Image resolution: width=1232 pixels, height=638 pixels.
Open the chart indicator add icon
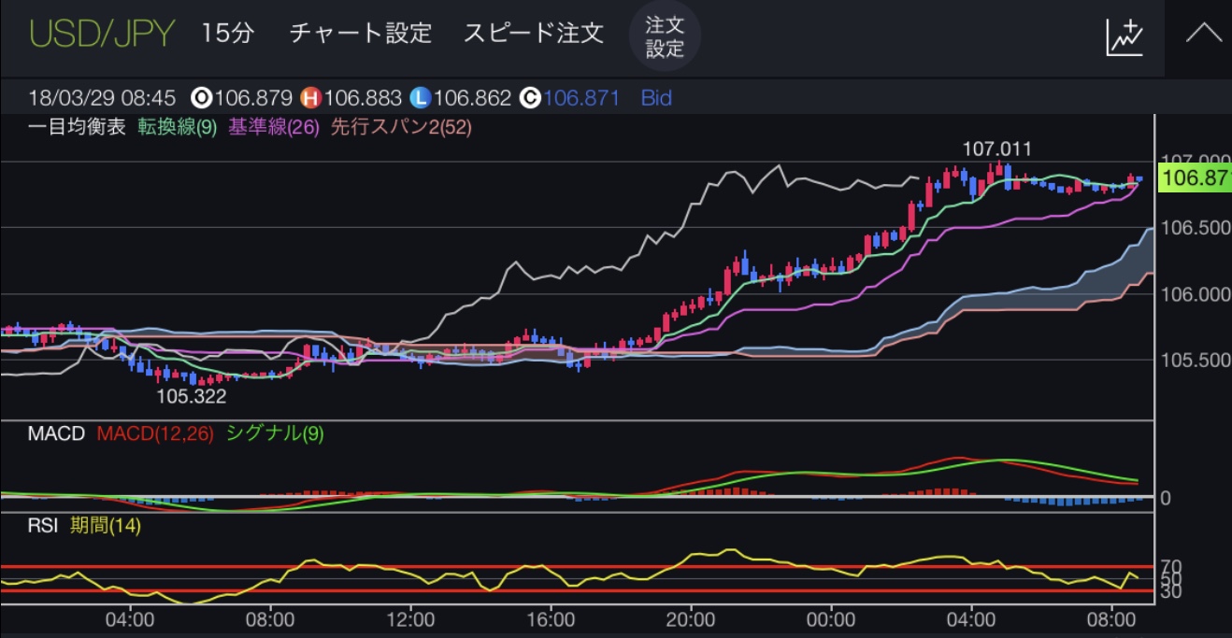[x=1125, y=36]
